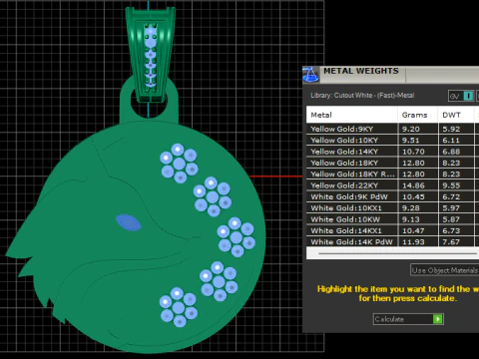Select the White Gold:10KX1 row

pyautogui.click(x=392, y=208)
